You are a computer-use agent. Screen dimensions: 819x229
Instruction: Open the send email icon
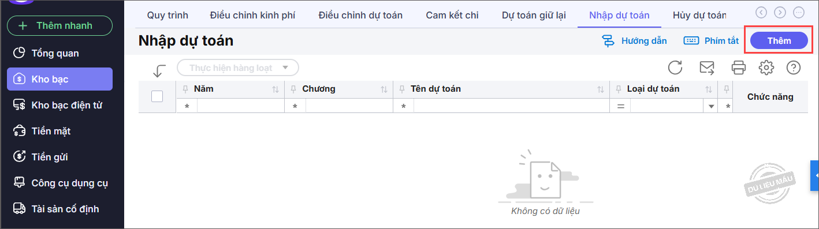(707, 67)
